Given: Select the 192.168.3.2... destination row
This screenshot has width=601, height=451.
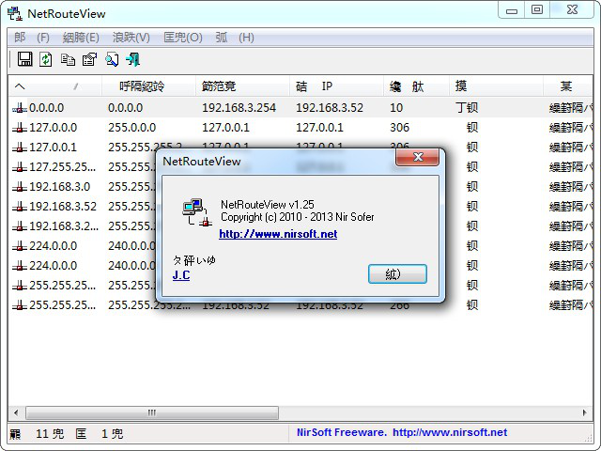Looking at the screenshot, I should (64, 226).
